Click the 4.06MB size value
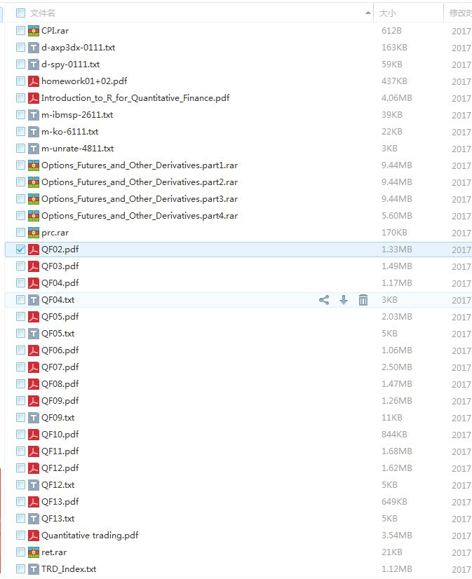This screenshot has width=472, height=579. pyautogui.click(x=397, y=98)
